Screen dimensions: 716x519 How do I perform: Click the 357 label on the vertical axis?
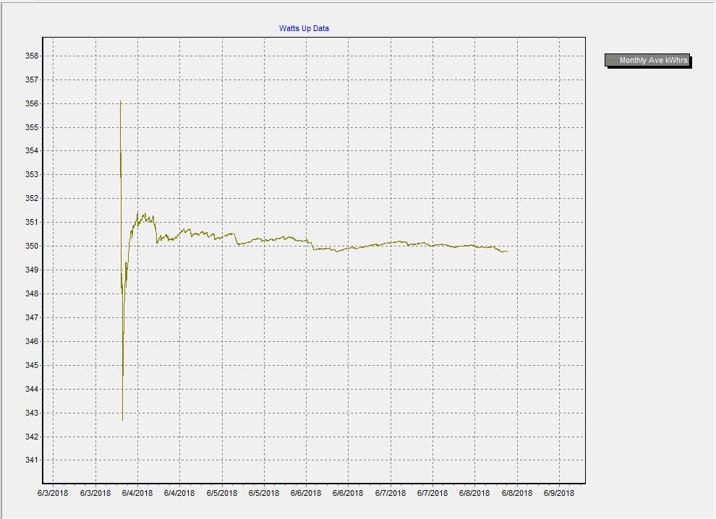tap(32, 80)
